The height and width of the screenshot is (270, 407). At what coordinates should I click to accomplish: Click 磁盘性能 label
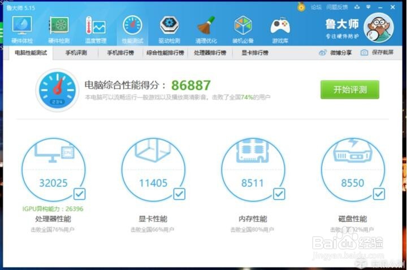(353, 219)
